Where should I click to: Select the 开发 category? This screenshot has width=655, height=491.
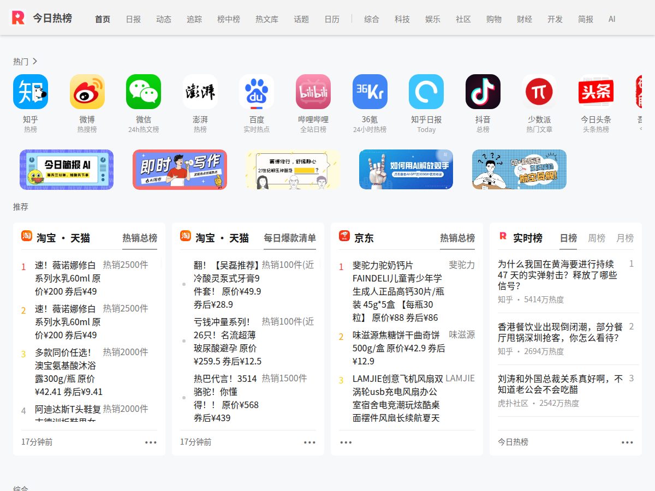pos(555,19)
